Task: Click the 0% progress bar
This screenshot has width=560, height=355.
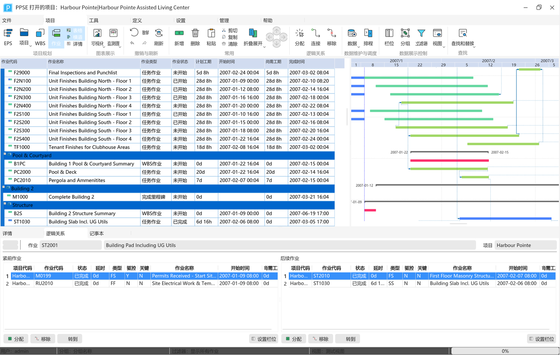Action: 504,351
